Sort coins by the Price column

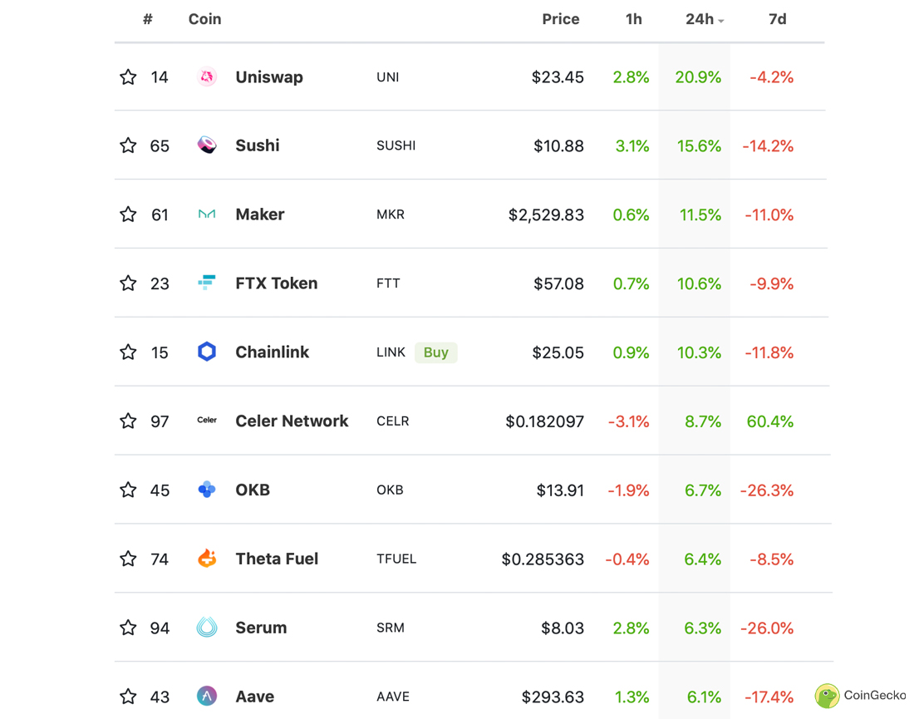(x=561, y=19)
